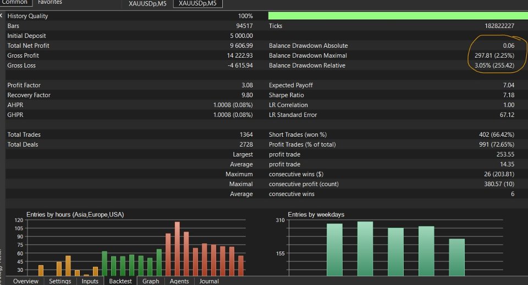
Task: Open the Journal tab
Action: [x=209, y=281]
